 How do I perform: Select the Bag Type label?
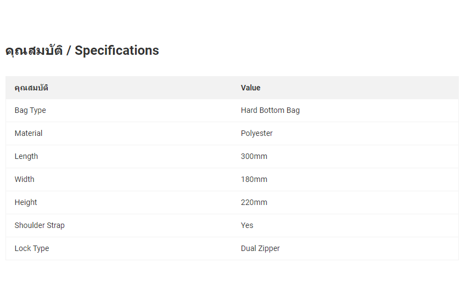pyautogui.click(x=30, y=110)
